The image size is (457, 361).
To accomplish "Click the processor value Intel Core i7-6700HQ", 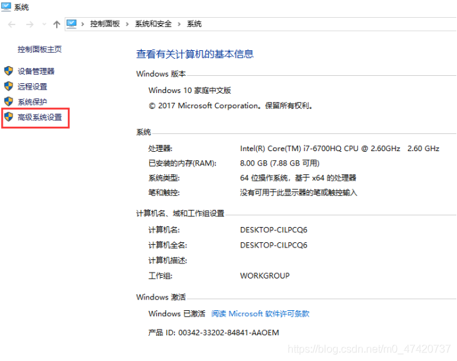I will point(320,148).
